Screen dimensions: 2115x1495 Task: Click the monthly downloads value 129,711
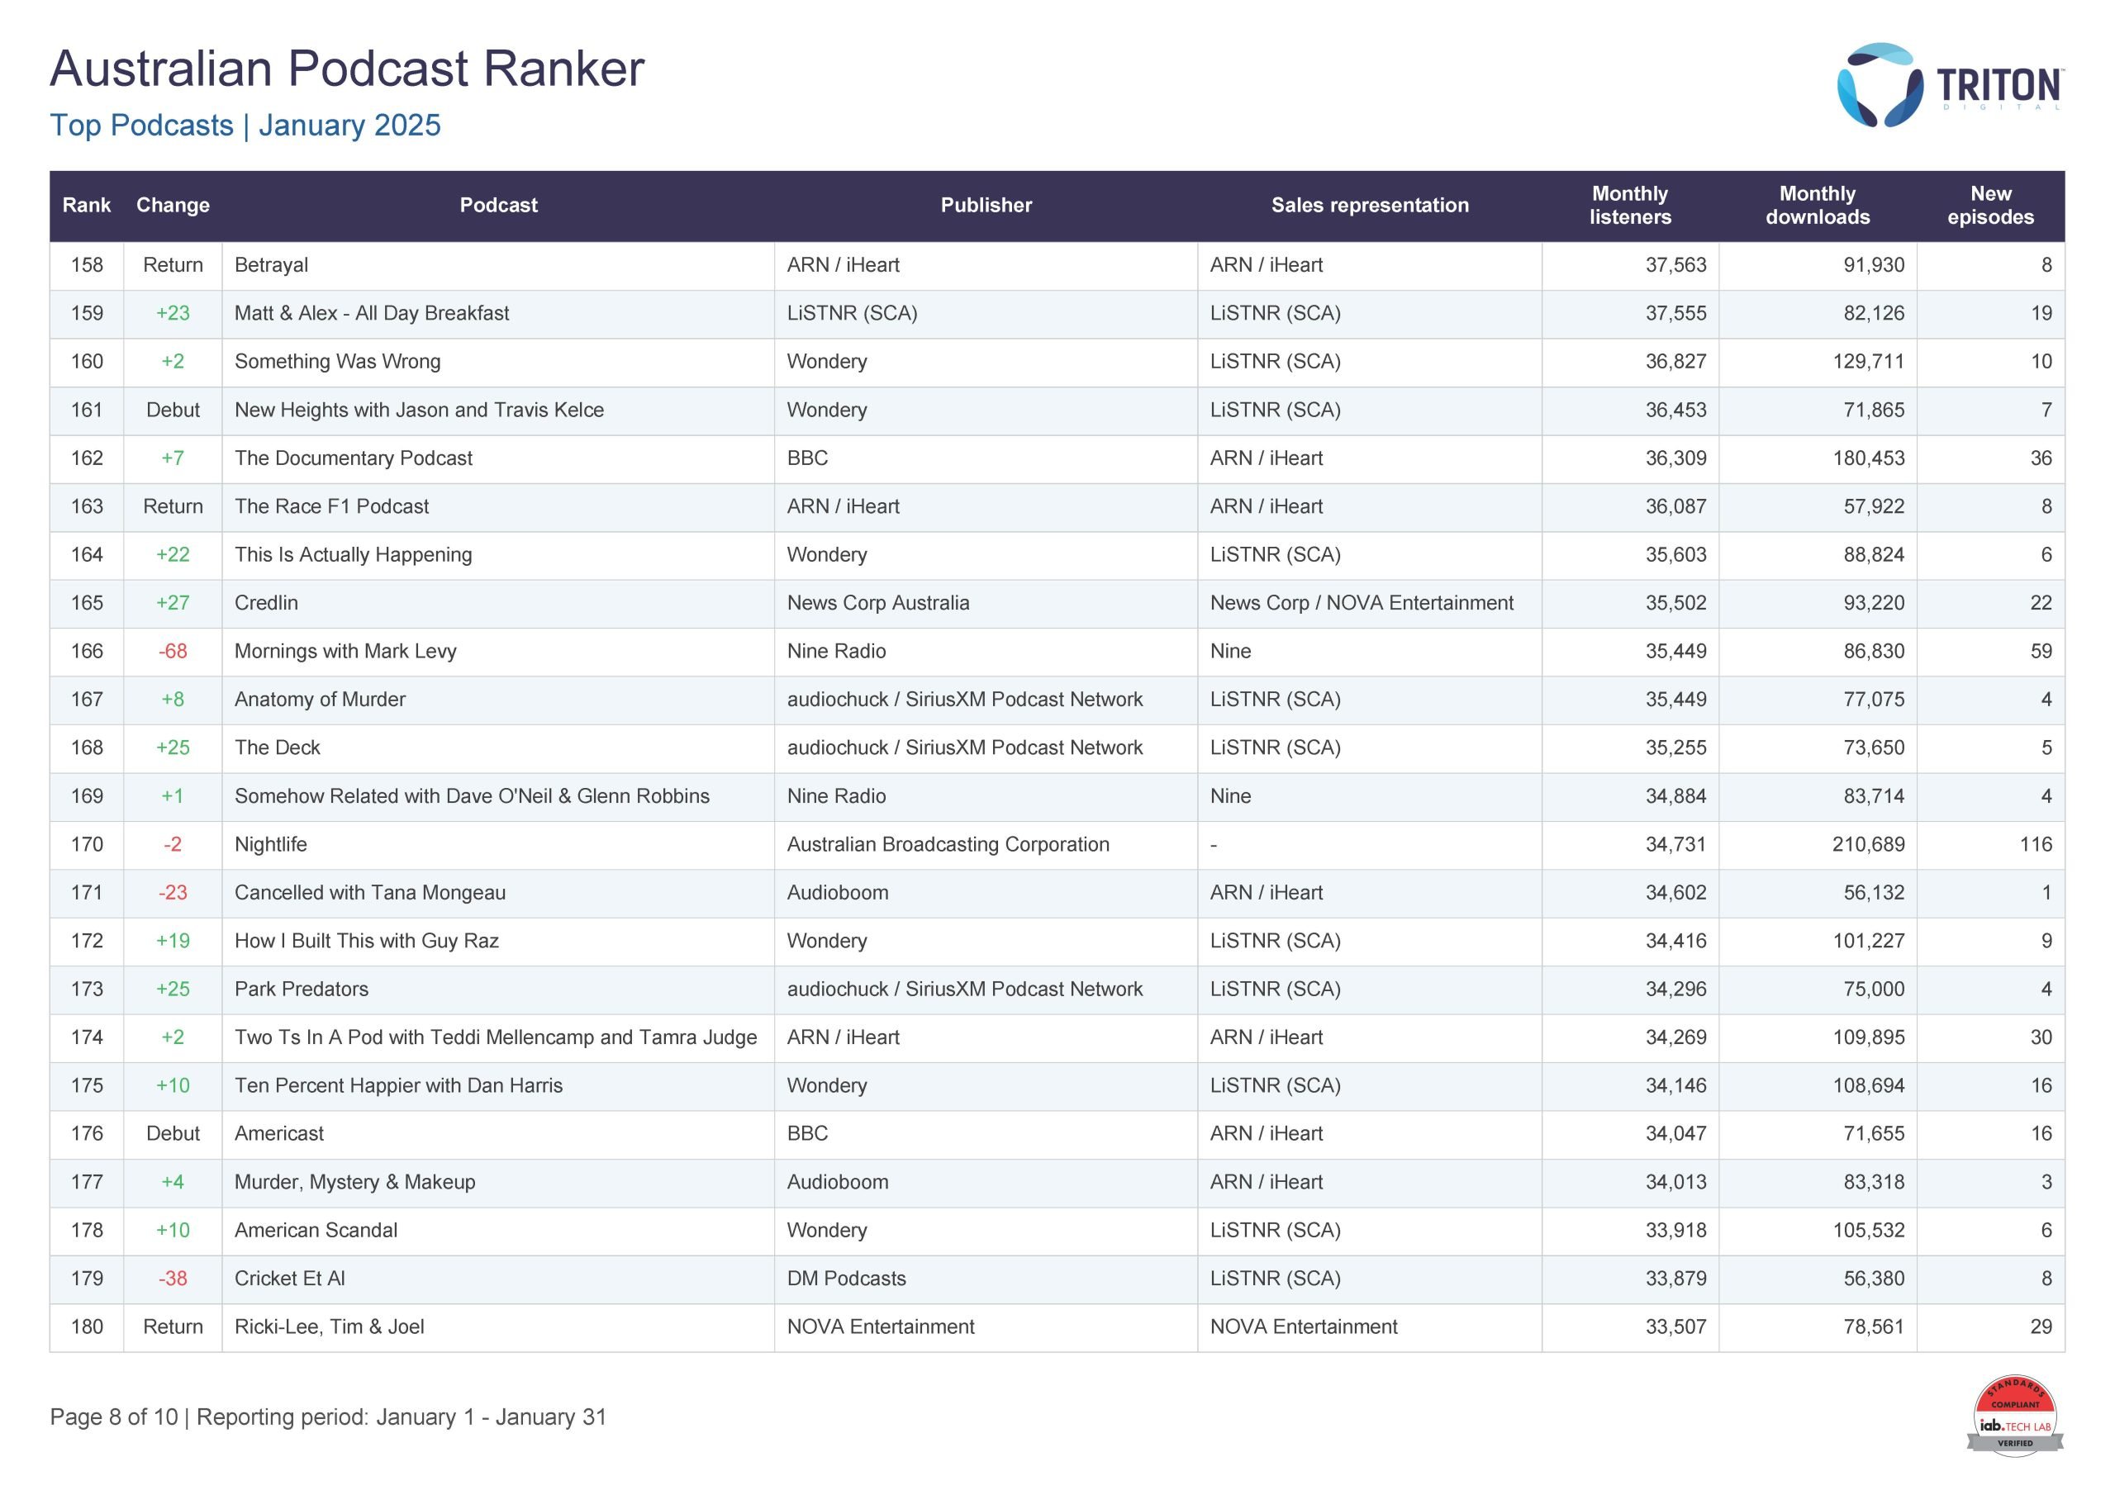[1868, 362]
